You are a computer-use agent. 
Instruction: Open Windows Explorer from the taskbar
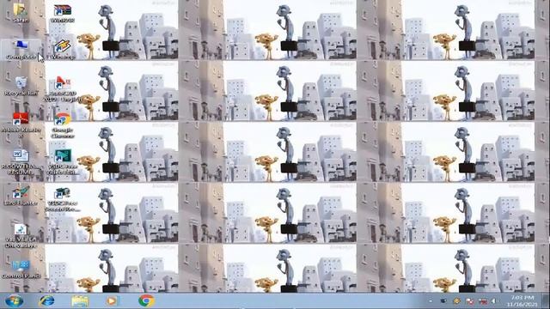point(80,300)
